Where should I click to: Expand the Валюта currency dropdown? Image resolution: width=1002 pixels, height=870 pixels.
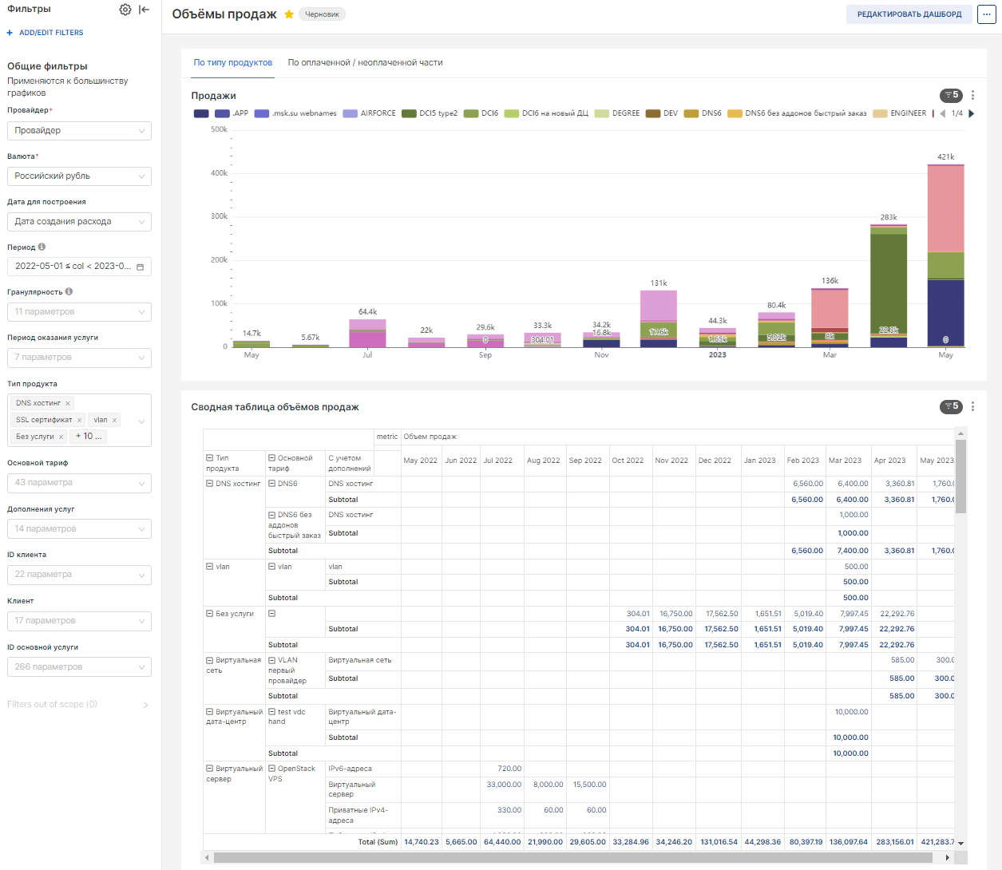pyautogui.click(x=79, y=176)
